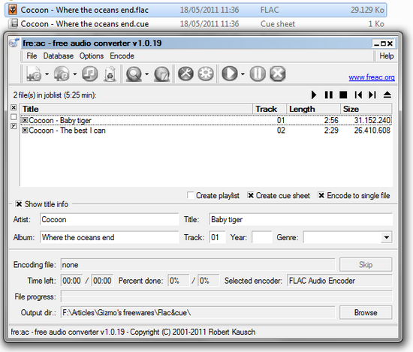This screenshot has width=413, height=352.
Task: Pause joblist playback
Action: point(328,95)
